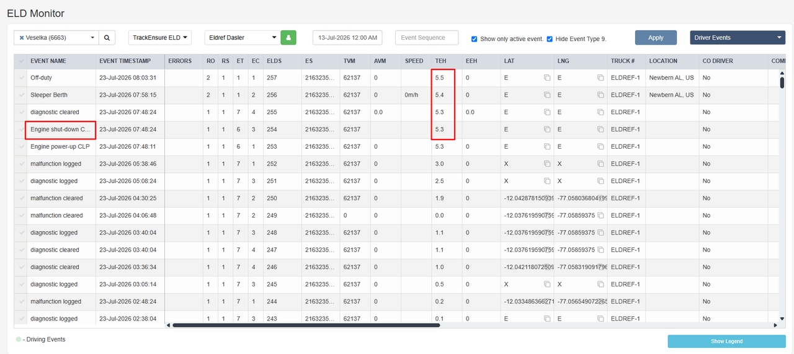
Task: Copy LAT in ELDS row 255
Action: [547, 112]
